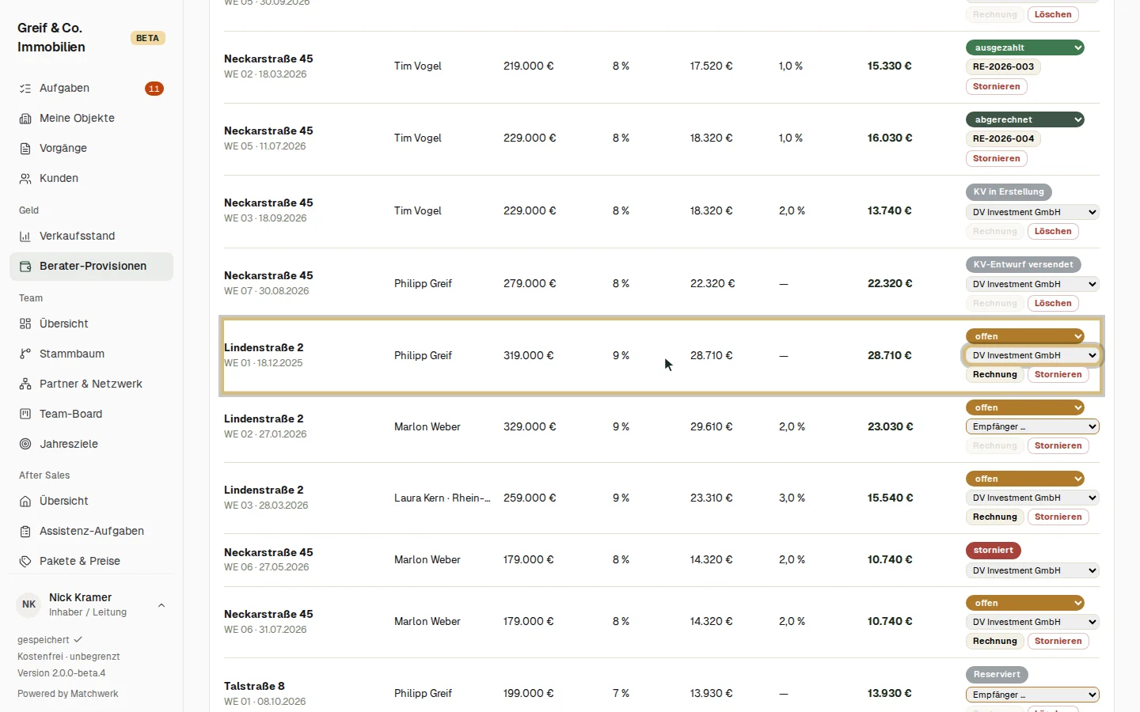Click the Kunden people icon

25,179
